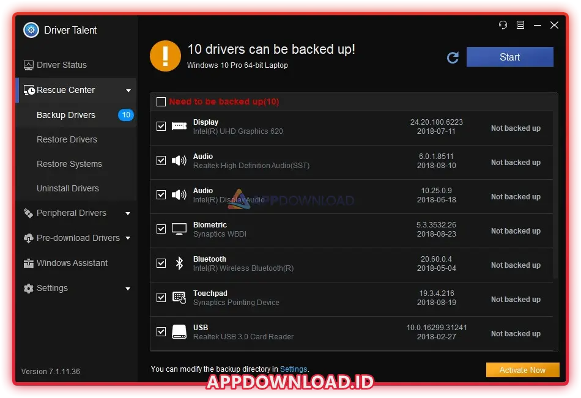Open Restore Drivers in sidebar
581x398 pixels.
[67, 139]
